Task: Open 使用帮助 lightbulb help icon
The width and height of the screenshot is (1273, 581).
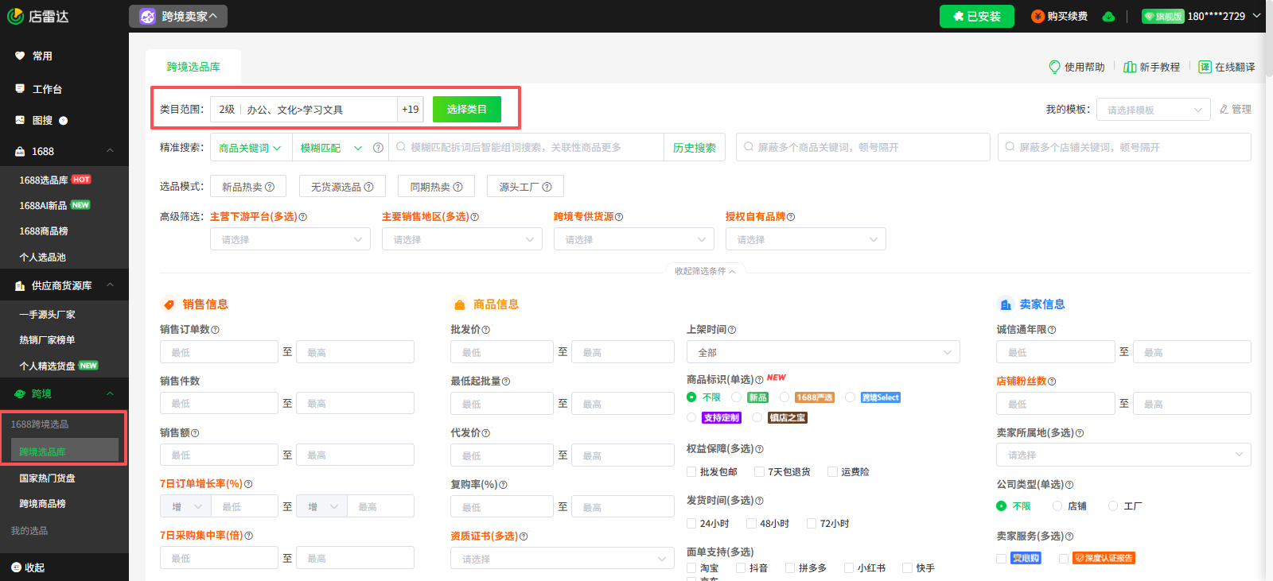Action: 1055,67
